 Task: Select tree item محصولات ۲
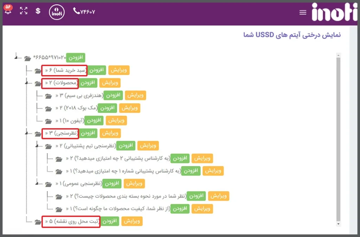[x=60, y=83]
